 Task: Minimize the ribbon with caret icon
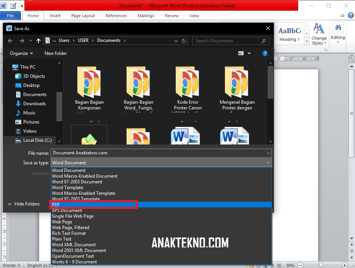[342, 16]
